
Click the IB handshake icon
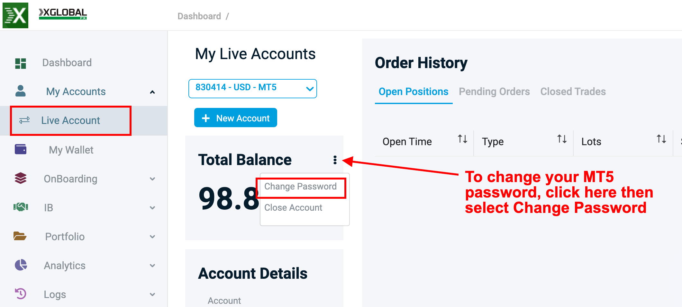pyautogui.click(x=21, y=207)
